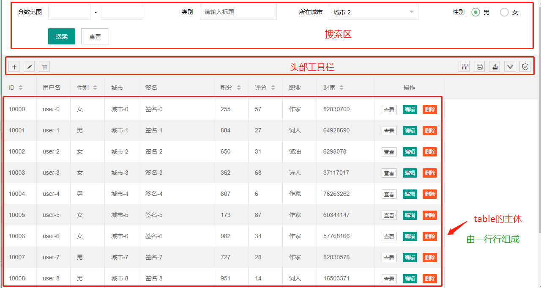Sort by 财富 column arrows
This screenshot has width=541, height=288.
342,88
